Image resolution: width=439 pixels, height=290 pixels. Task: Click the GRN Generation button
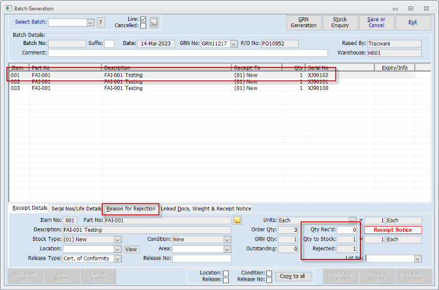tap(304, 22)
